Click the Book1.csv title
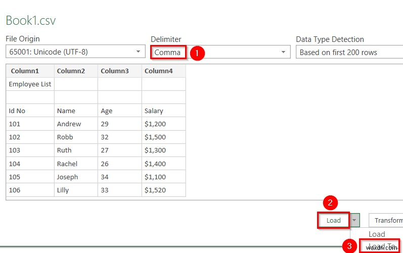 30,20
